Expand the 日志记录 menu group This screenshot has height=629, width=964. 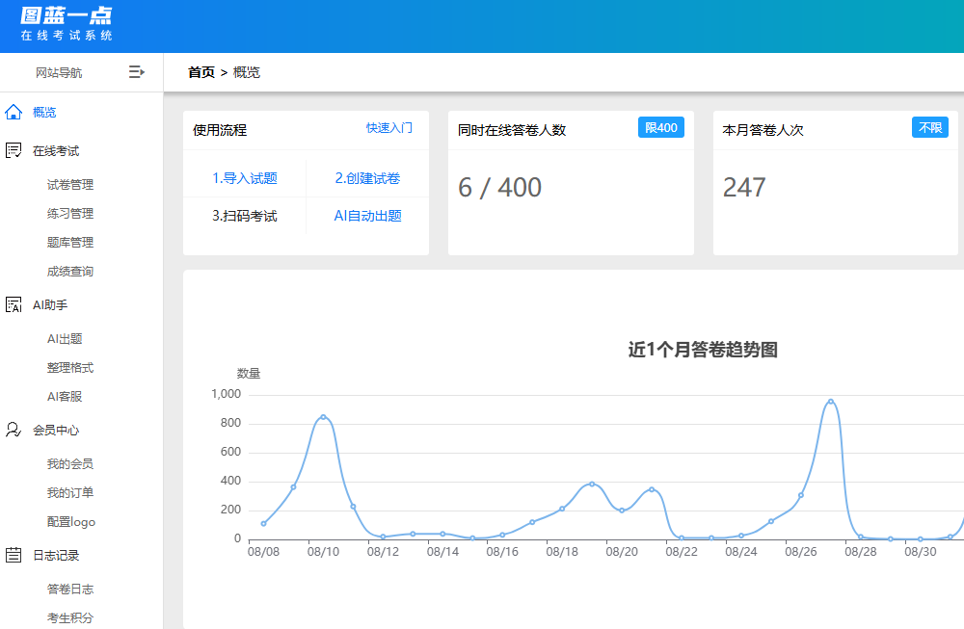(x=56, y=555)
